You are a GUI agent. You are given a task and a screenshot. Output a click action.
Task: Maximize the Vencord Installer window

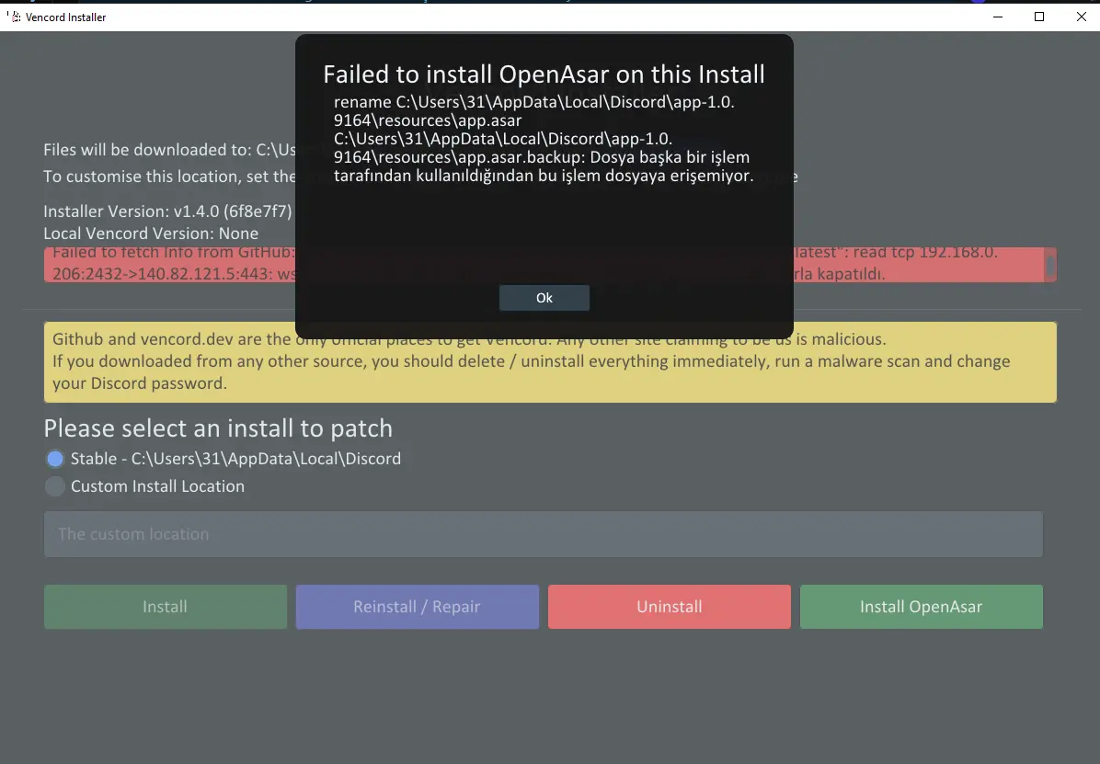tap(1039, 17)
